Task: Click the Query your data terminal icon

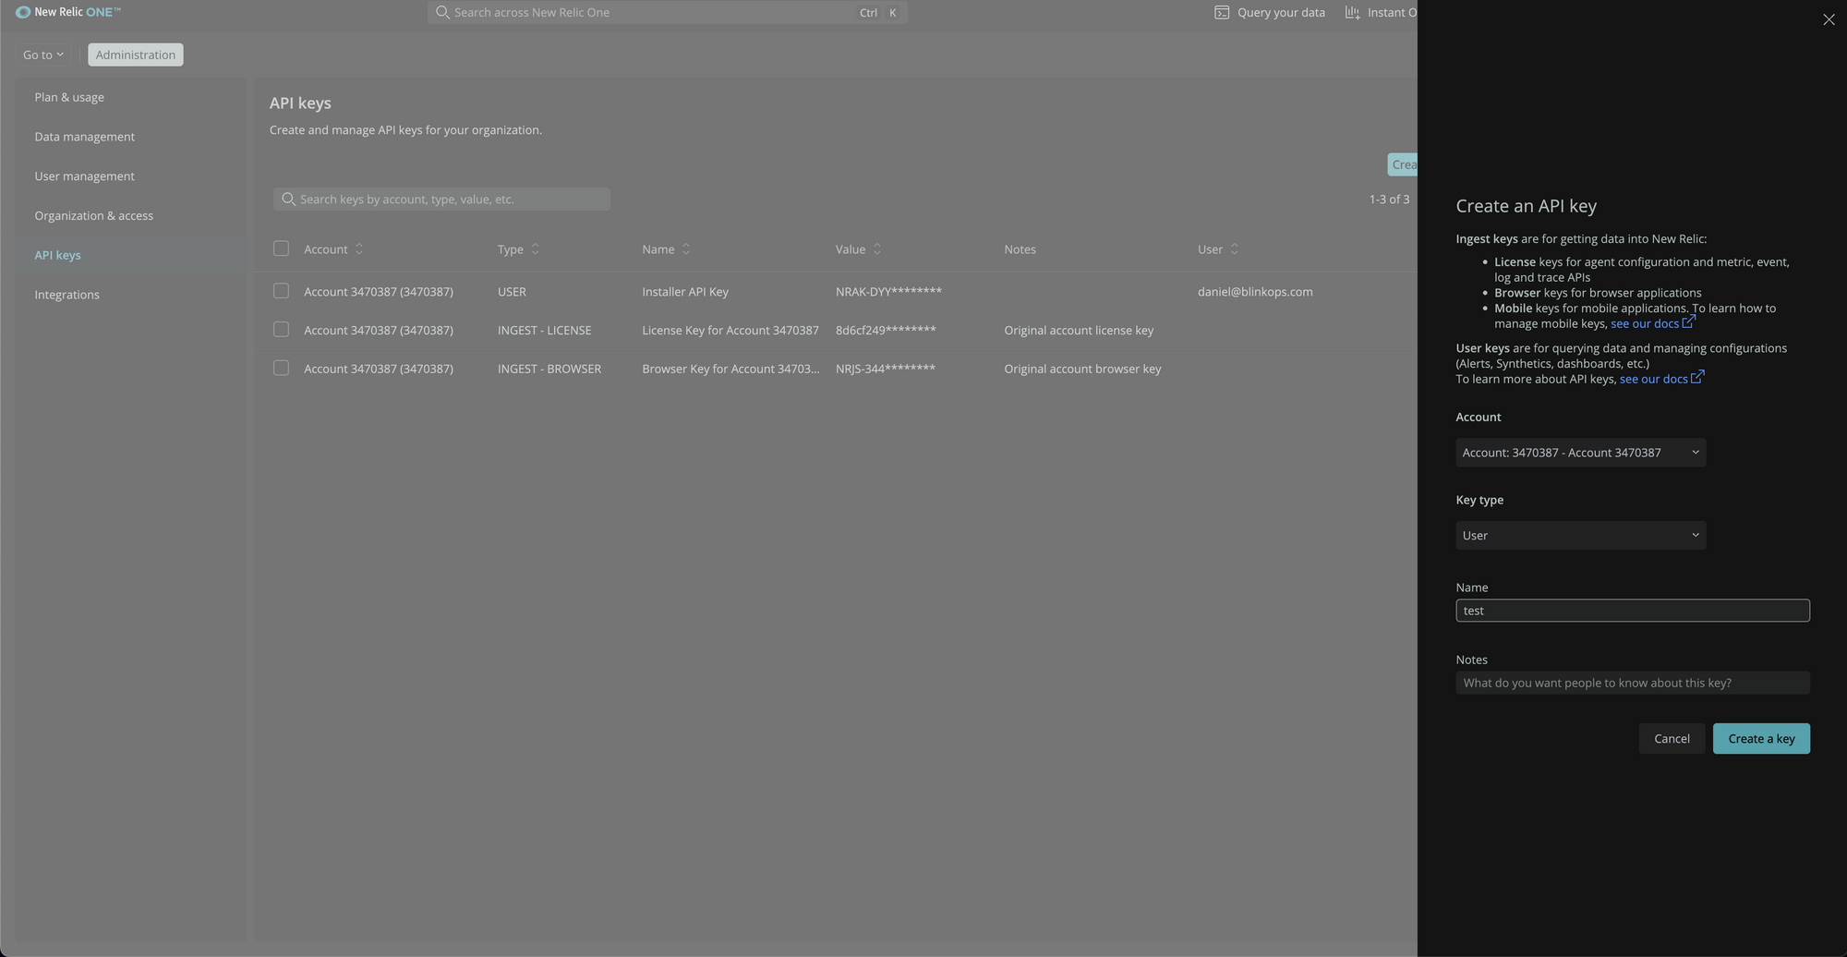Action: [x=1222, y=12]
